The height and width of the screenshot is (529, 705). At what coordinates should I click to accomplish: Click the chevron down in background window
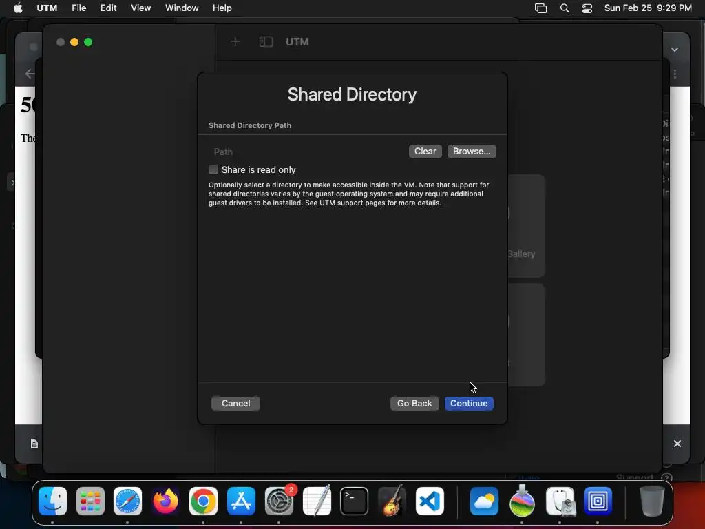[x=675, y=50]
